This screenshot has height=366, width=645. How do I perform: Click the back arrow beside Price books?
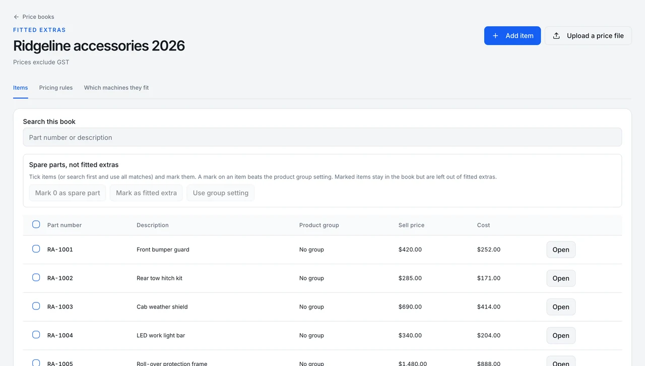[x=16, y=17]
